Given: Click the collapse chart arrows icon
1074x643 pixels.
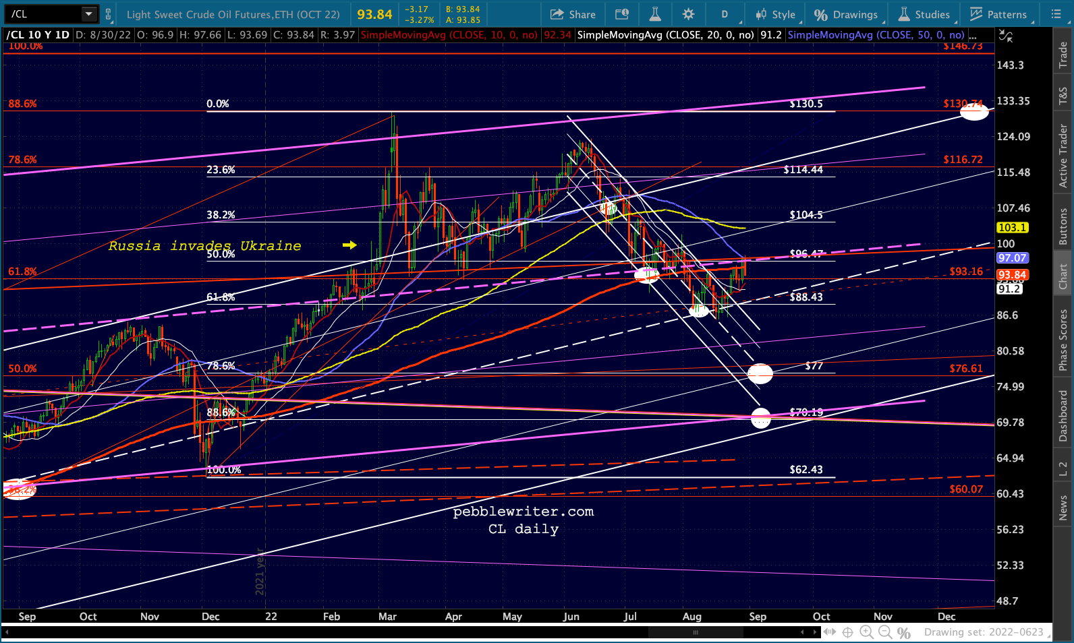Looking at the screenshot, I should click(1005, 36).
